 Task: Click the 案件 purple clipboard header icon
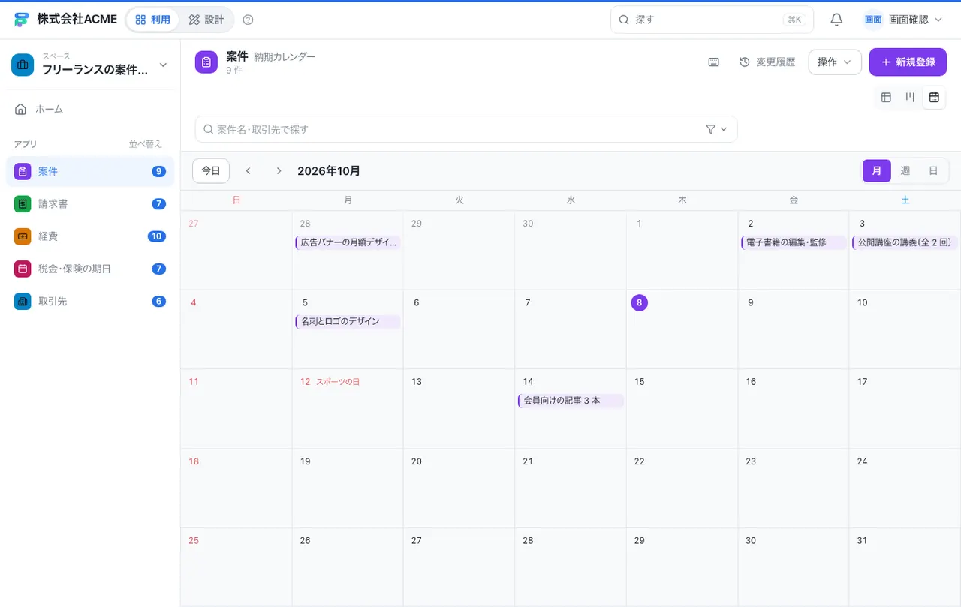click(206, 62)
